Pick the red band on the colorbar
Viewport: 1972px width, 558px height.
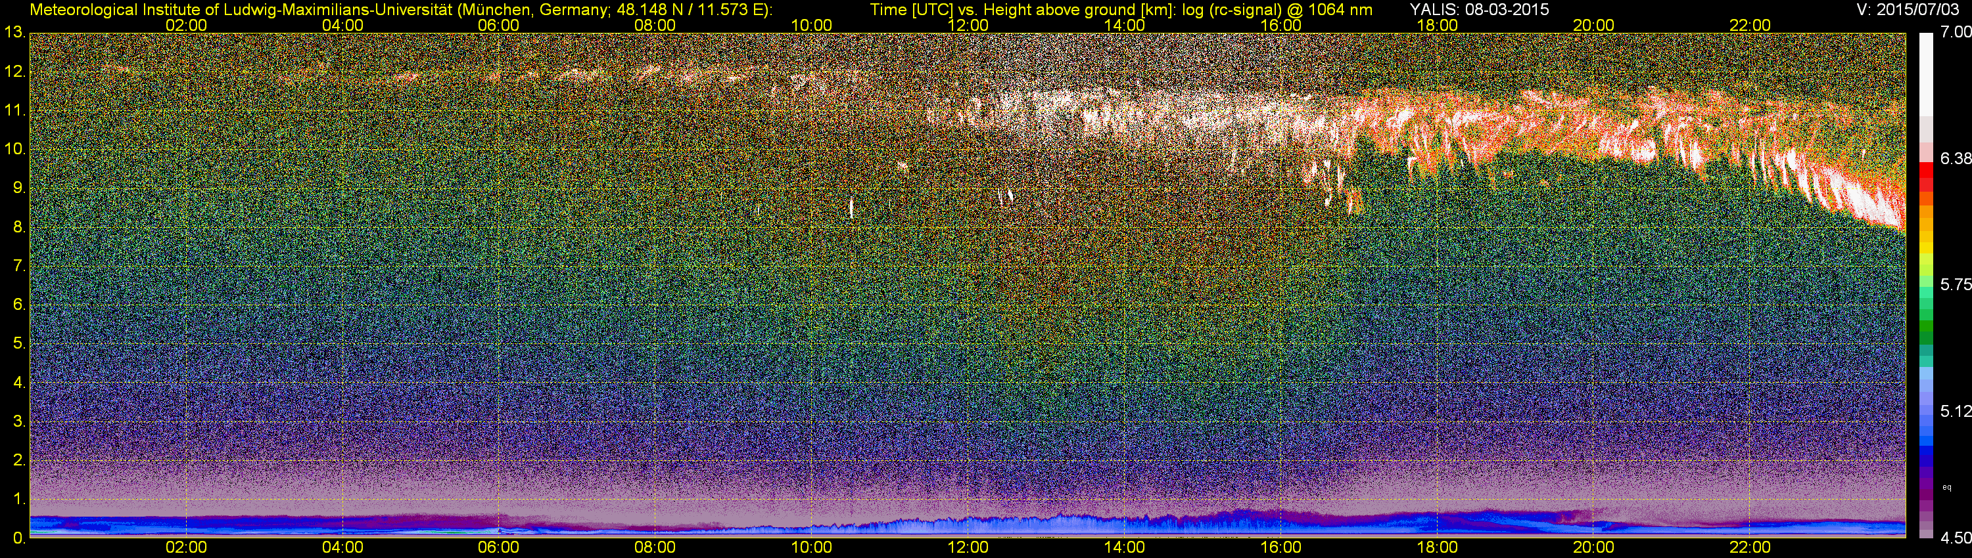pos(1926,177)
